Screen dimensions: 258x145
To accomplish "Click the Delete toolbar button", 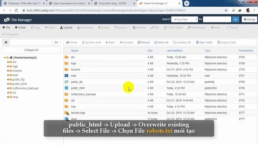I will (104, 27).
